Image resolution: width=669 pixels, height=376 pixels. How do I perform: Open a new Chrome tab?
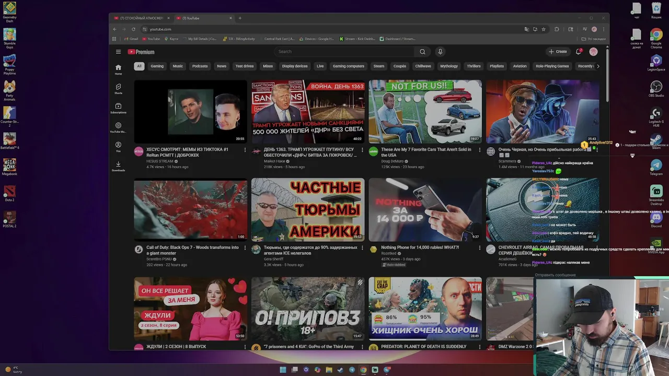pos(240,18)
